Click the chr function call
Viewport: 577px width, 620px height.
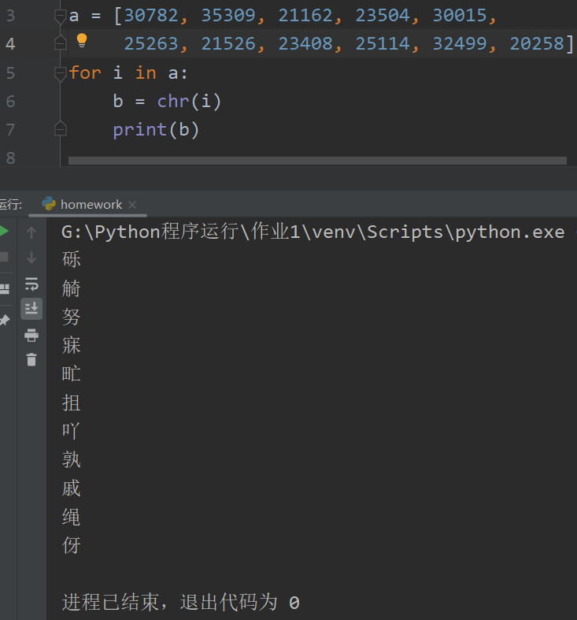coord(188,102)
